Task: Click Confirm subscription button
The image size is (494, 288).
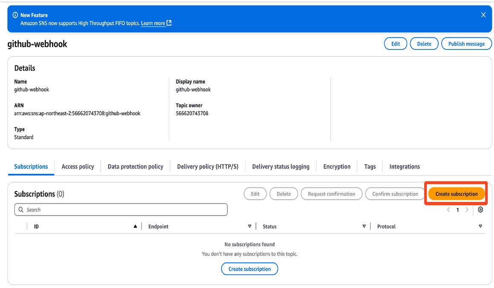Action: pos(395,194)
